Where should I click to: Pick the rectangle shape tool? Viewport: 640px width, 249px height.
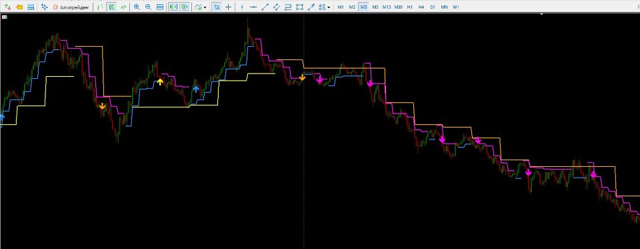[x=299, y=7]
